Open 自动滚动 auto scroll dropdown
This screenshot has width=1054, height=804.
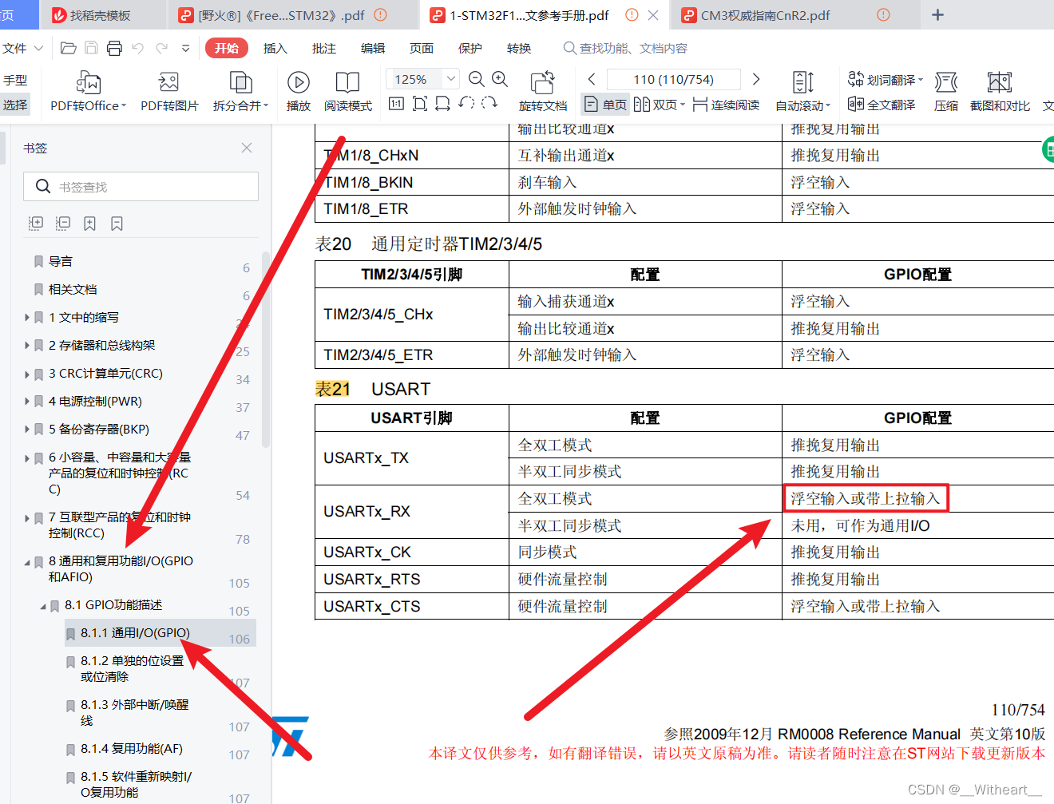[x=803, y=92]
